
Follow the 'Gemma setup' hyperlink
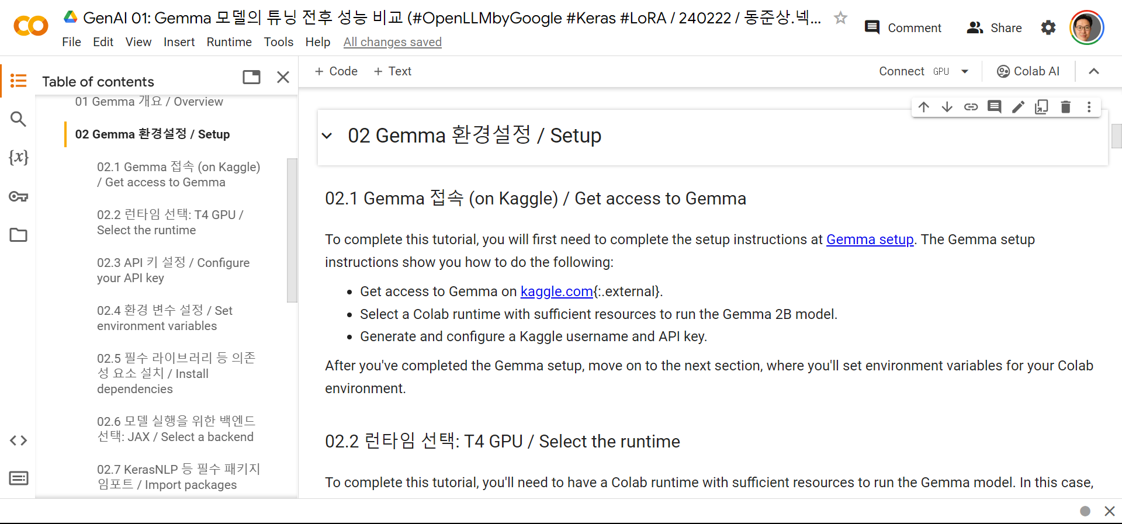[x=870, y=240]
